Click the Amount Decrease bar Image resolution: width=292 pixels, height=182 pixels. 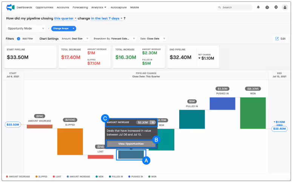coord(40,126)
